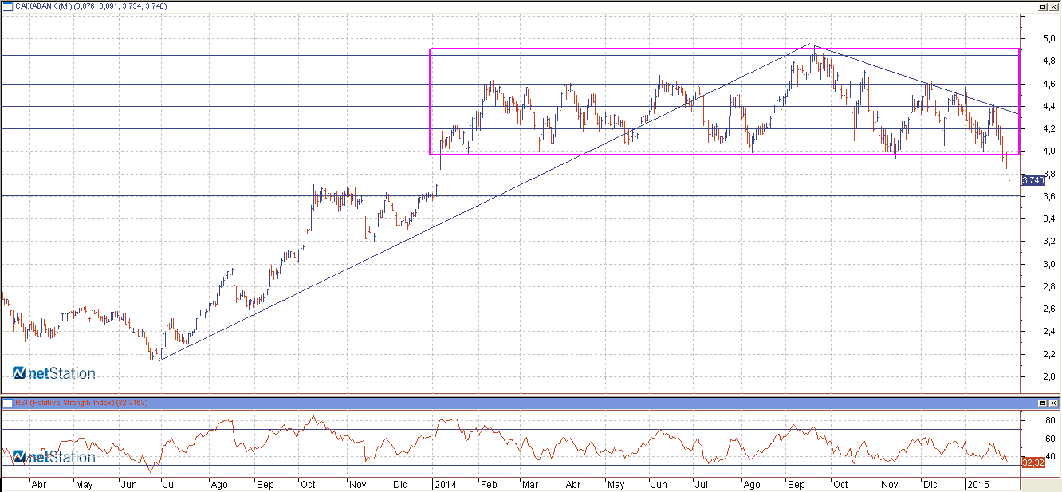Image resolution: width=1062 pixels, height=492 pixels.
Task: Select the peak where both trendlines meet
Action: [811, 45]
